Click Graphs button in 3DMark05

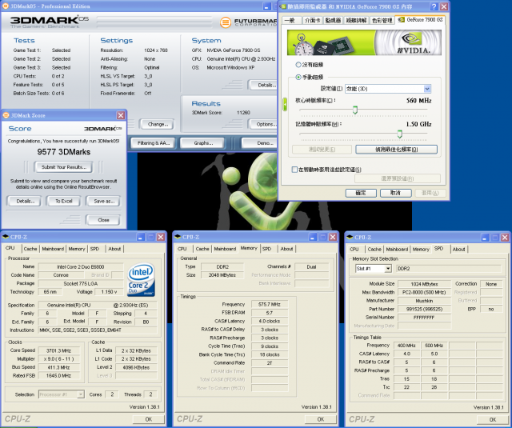pos(202,142)
